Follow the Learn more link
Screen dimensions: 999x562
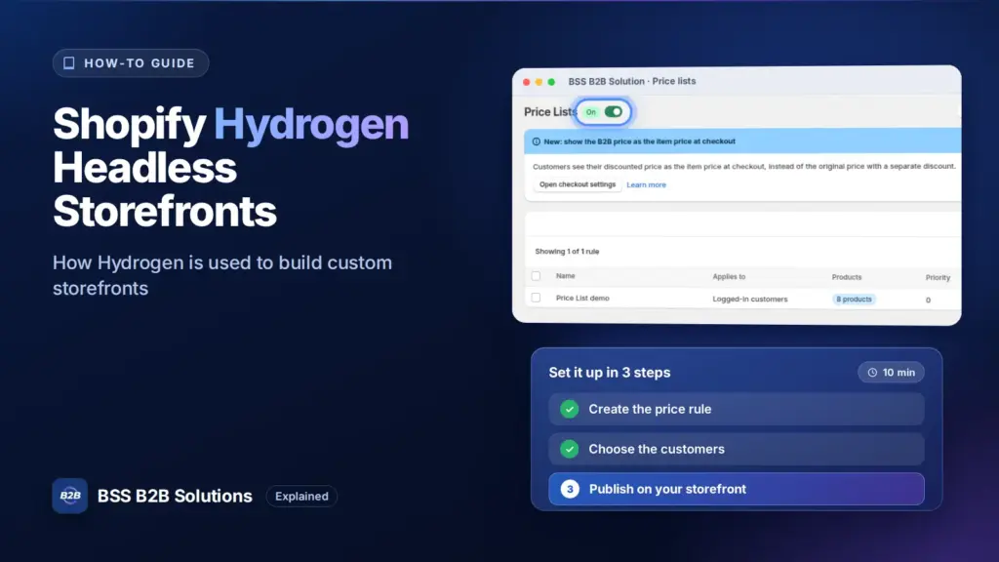click(x=646, y=184)
